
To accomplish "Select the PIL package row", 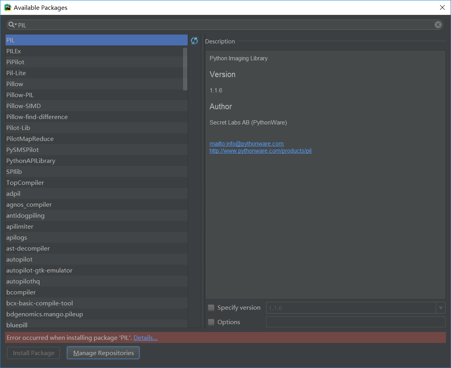I will [96, 40].
